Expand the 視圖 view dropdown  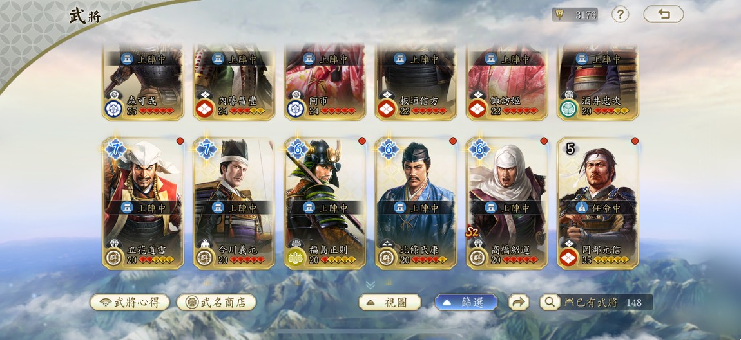[x=389, y=302]
